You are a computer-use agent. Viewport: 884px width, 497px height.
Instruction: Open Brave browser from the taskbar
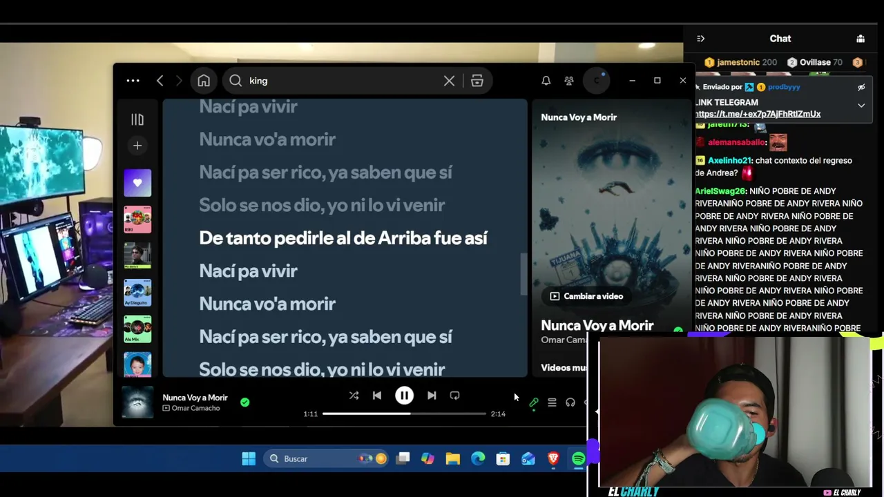553,458
